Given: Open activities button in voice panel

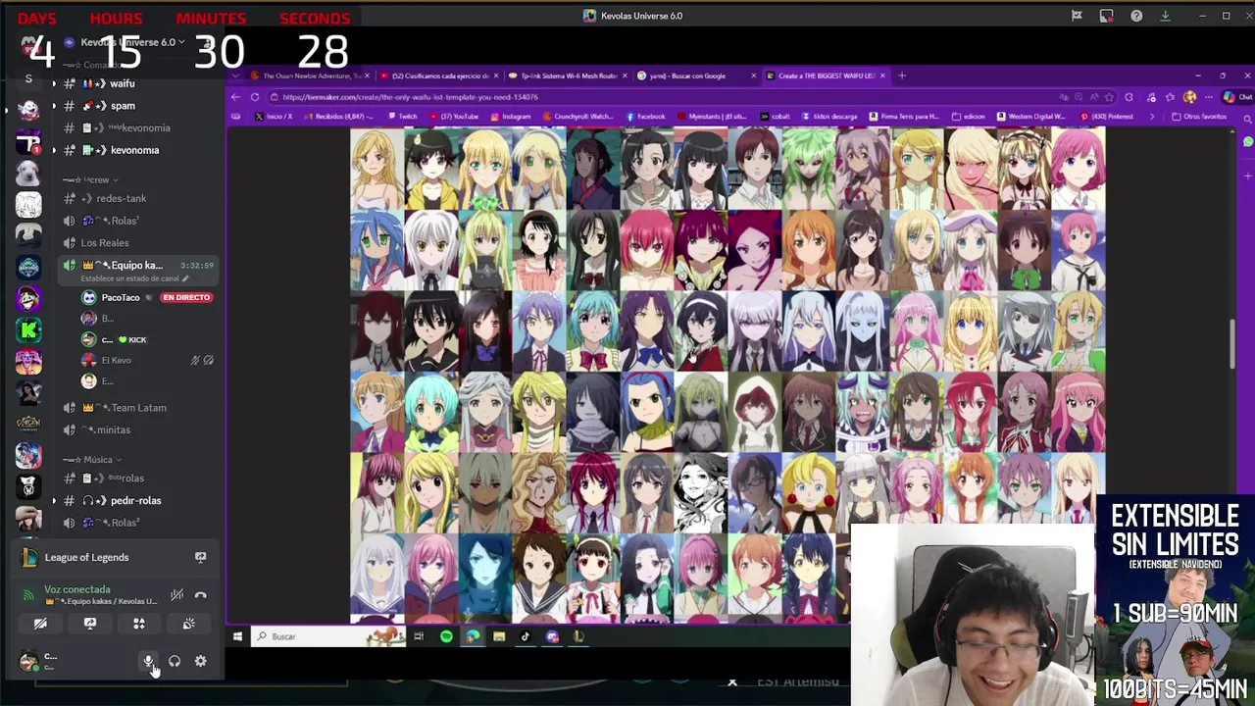Looking at the screenshot, I should pos(139,624).
